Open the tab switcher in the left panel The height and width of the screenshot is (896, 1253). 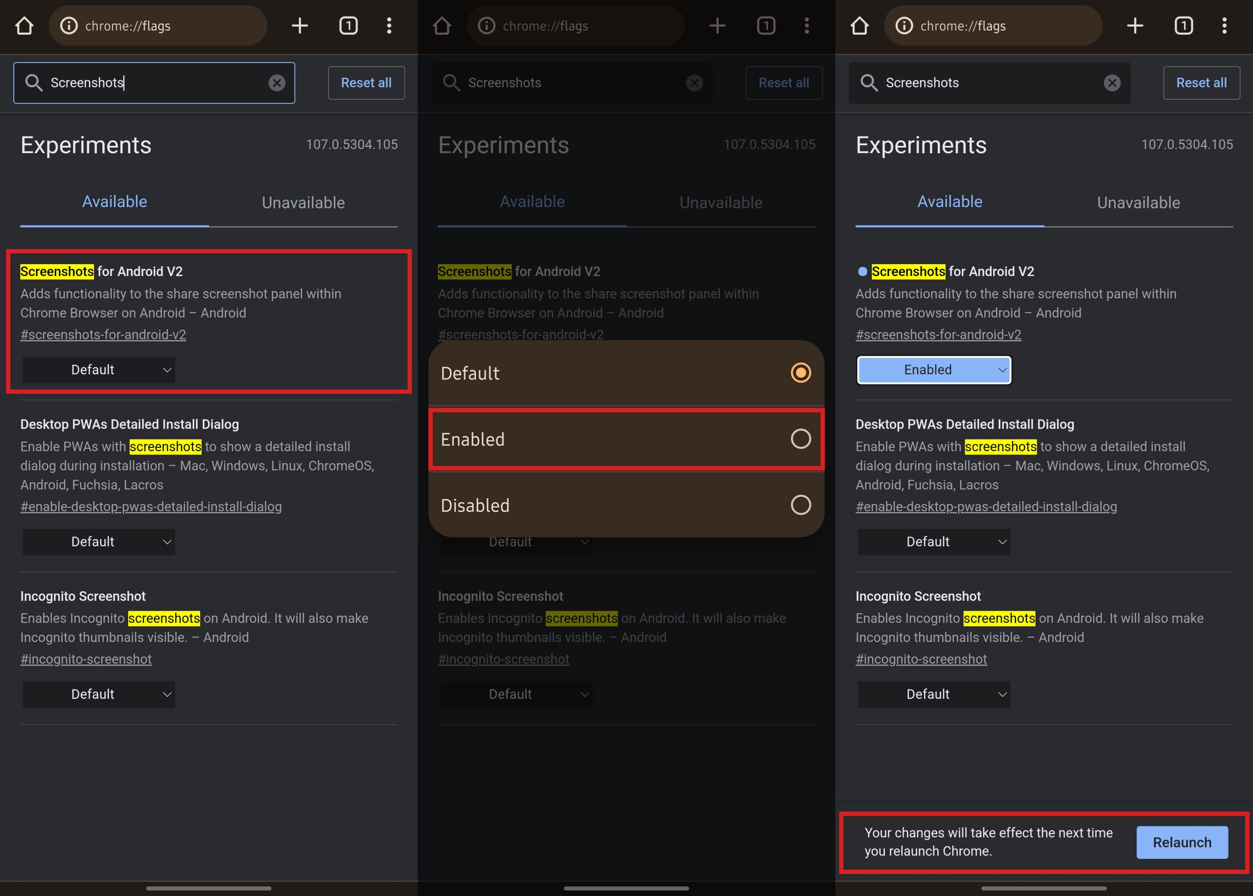[x=348, y=25]
